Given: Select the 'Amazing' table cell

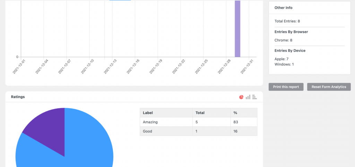Looking at the screenshot, I should pyautogui.click(x=166, y=122).
